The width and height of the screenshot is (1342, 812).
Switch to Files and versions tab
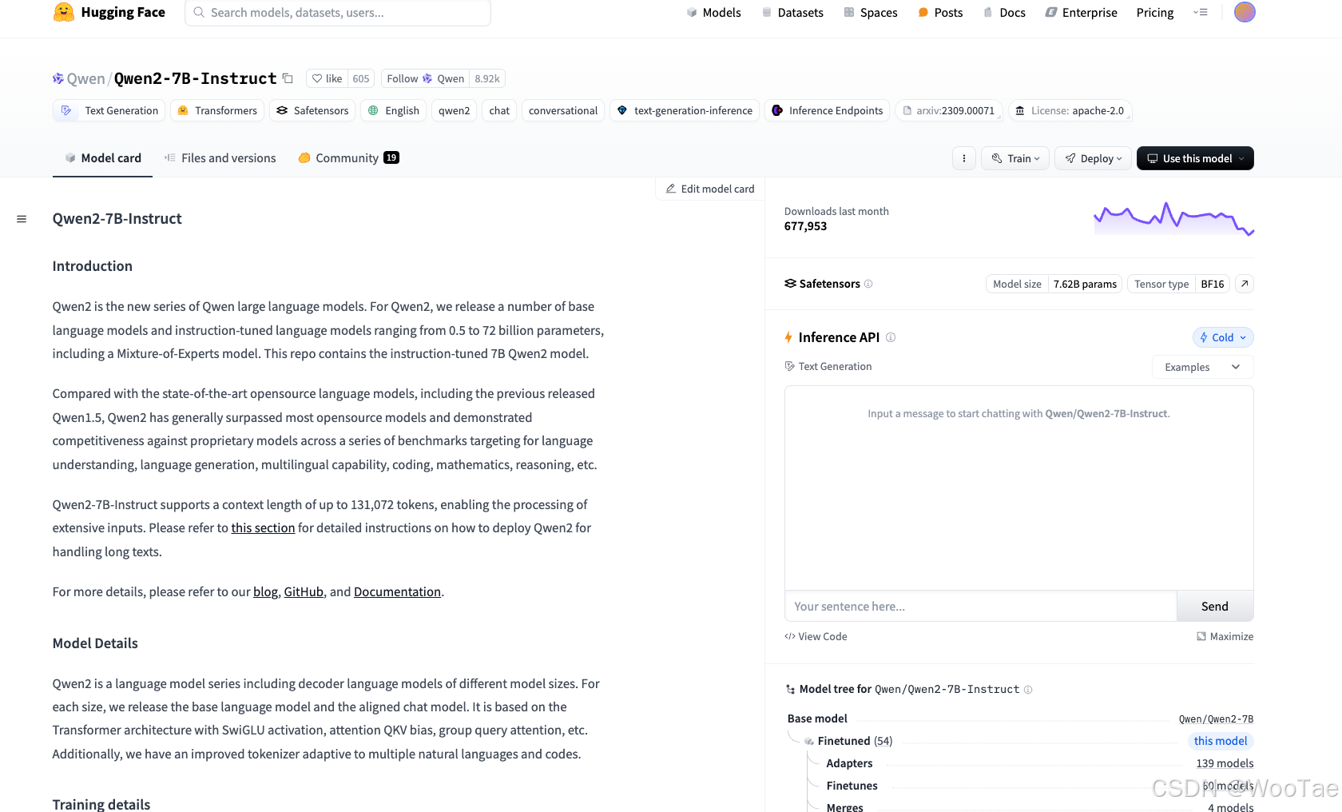coord(220,158)
